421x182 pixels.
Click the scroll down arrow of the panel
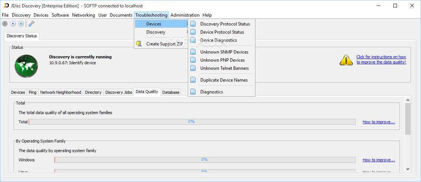click(408, 169)
